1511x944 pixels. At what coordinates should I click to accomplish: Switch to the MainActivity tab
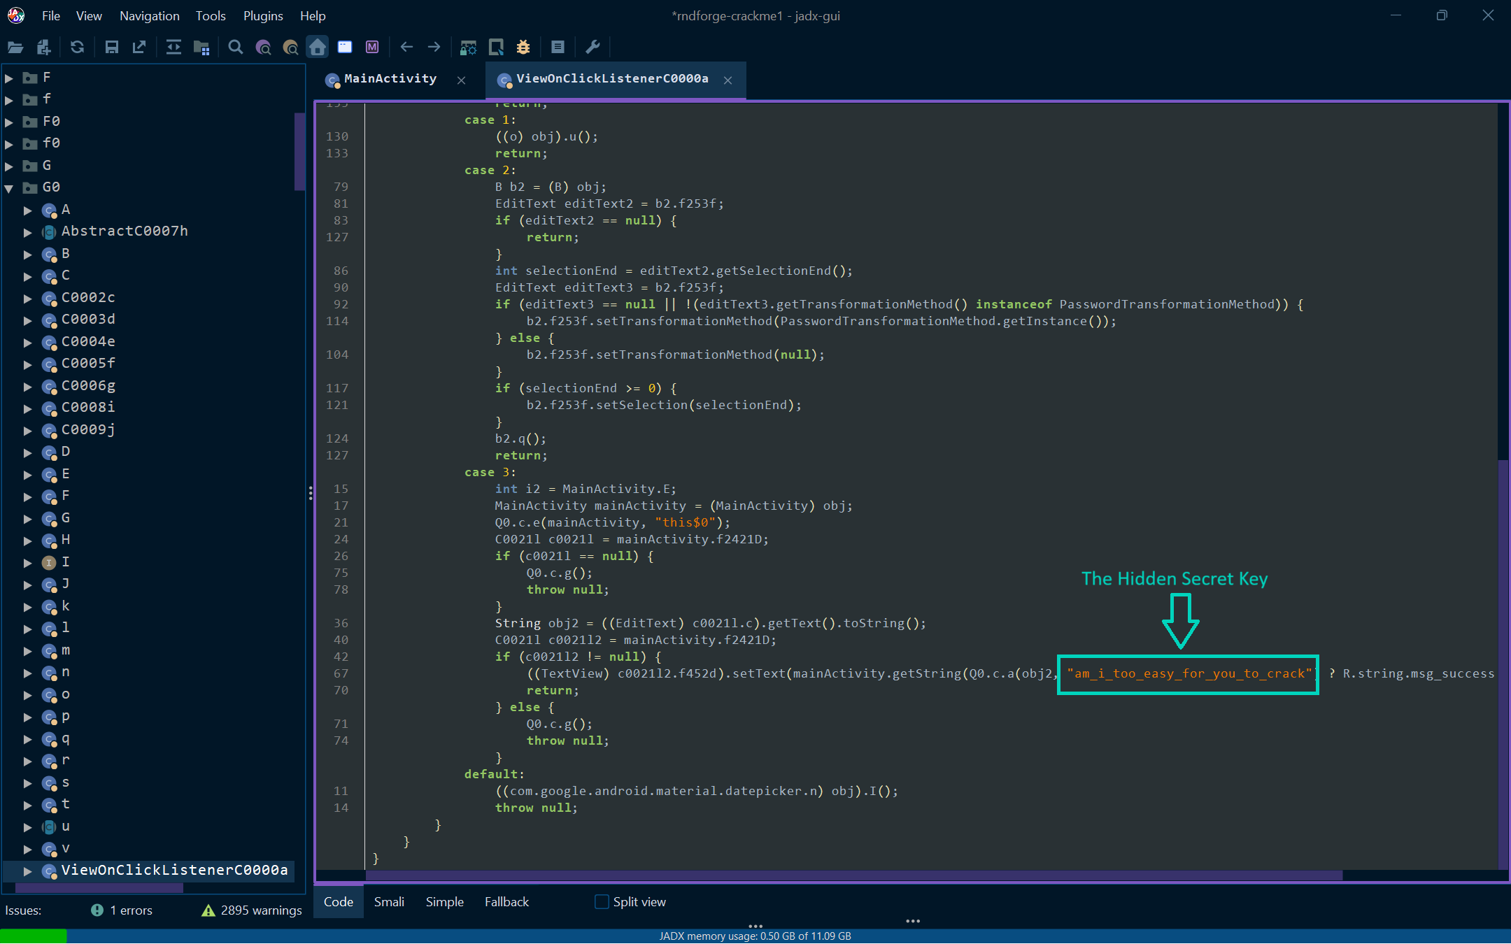coord(390,79)
